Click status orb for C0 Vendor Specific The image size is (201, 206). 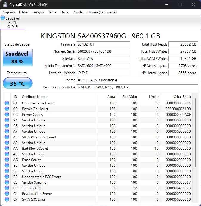coord(7,182)
